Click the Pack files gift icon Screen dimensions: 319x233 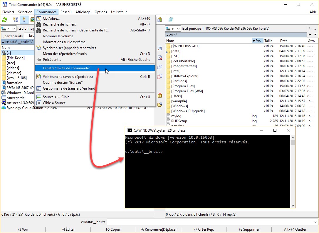click(160, 95)
